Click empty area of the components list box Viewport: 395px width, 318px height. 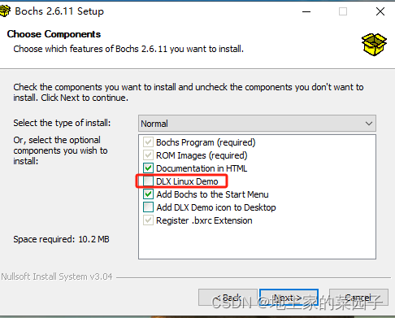pyautogui.click(x=257, y=243)
